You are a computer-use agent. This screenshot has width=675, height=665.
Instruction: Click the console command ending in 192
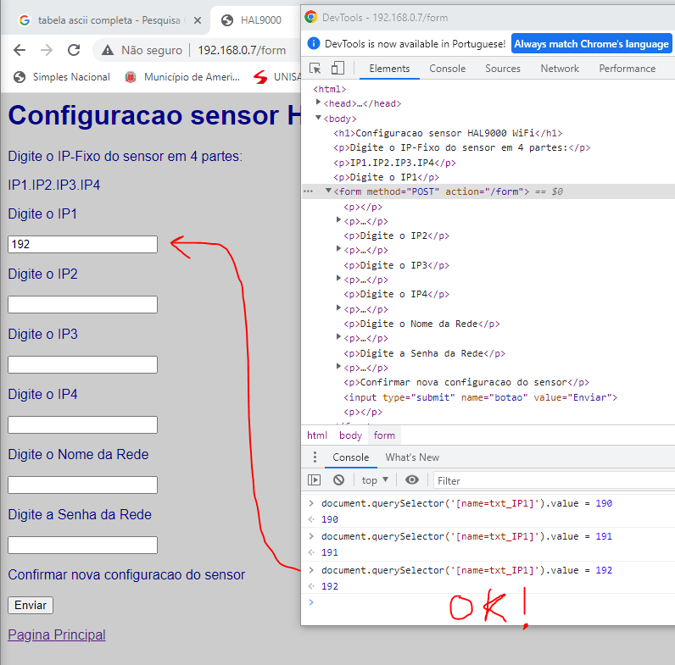tap(466, 570)
